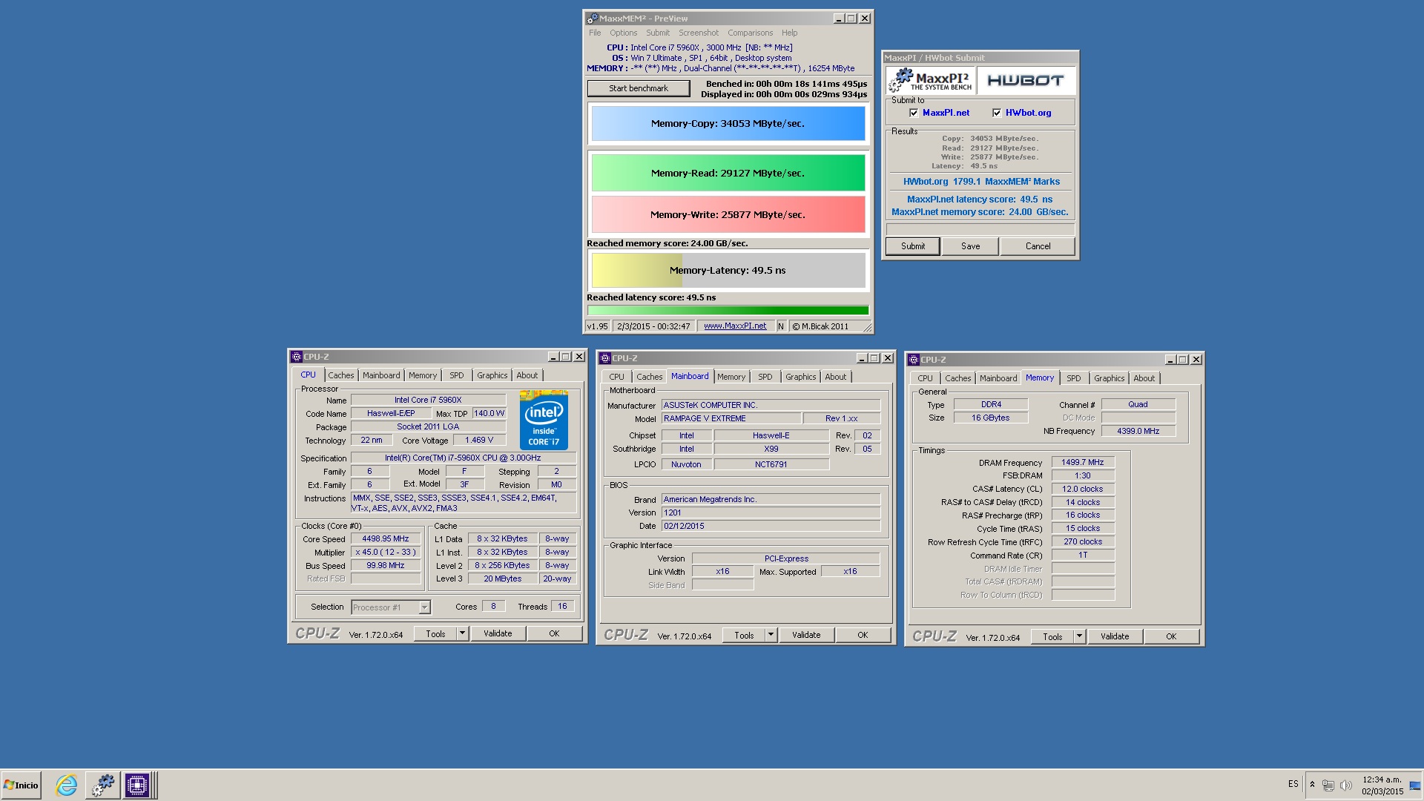This screenshot has width=1424, height=801.
Task: Minimize the CPU-Z Mainboard window
Action: 861,358
